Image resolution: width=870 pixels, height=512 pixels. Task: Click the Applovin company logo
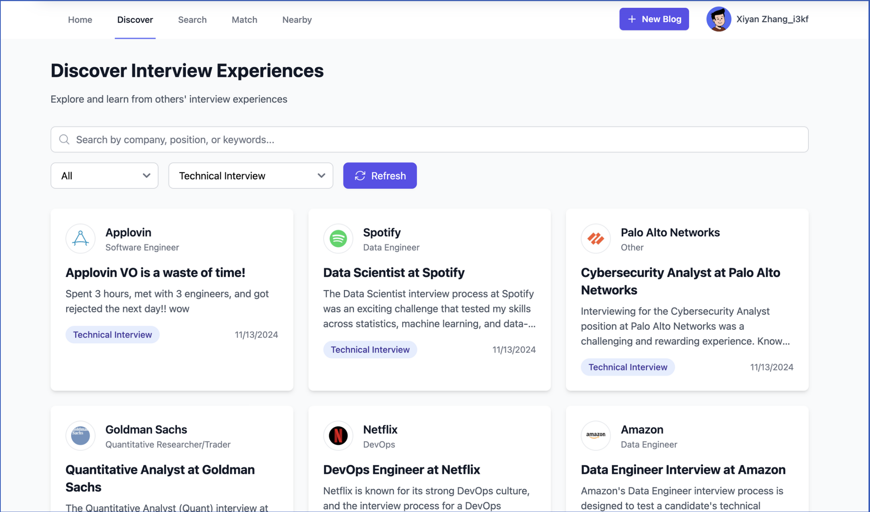tap(80, 239)
